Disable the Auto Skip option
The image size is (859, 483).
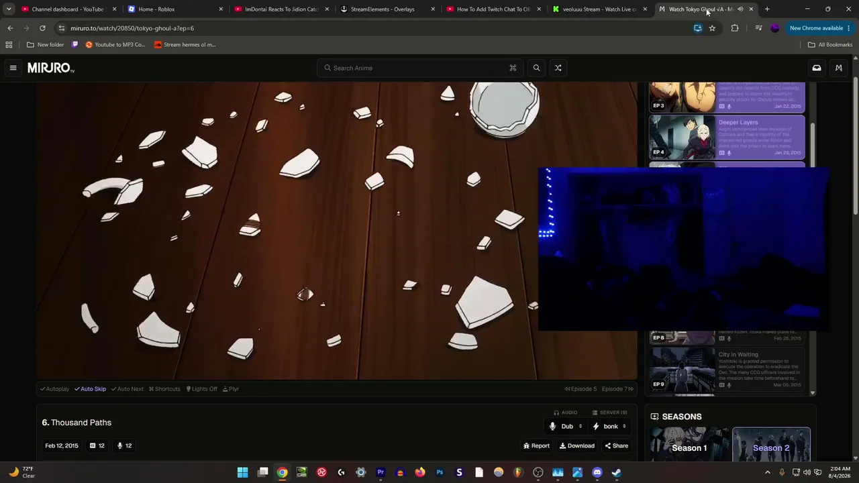tap(90, 389)
